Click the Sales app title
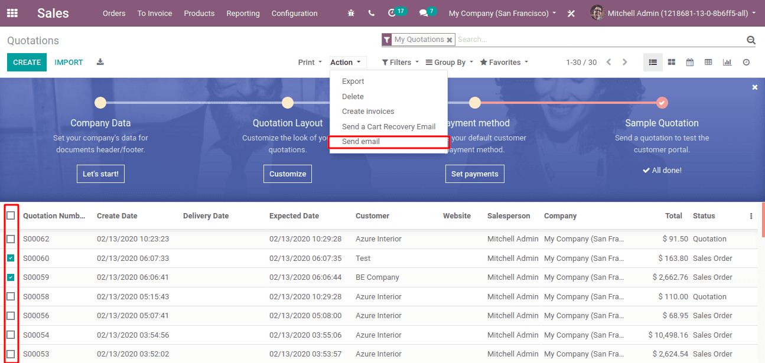The width and height of the screenshot is (765, 363). click(x=53, y=13)
